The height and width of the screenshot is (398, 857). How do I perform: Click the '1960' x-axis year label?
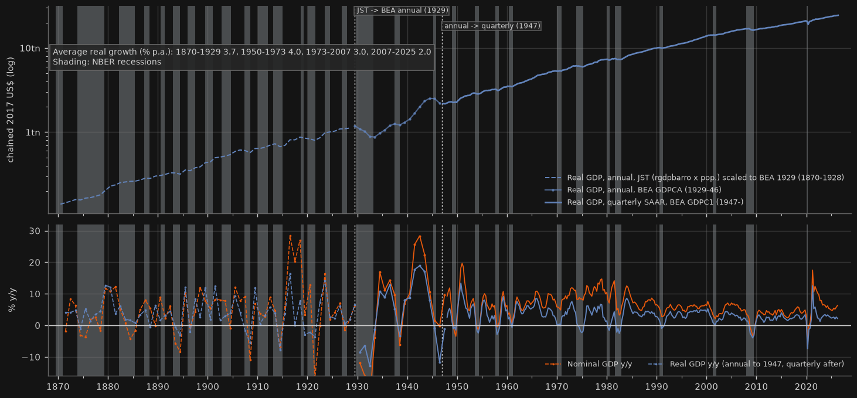506,387
